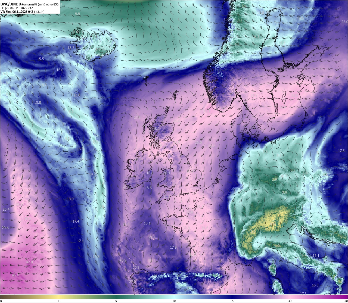Click the 1 tick on the color scale

coord(58,301)
